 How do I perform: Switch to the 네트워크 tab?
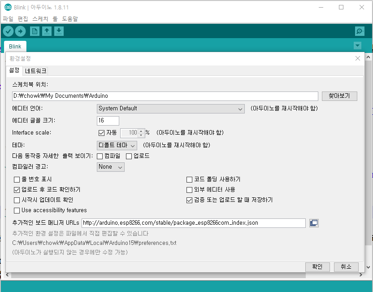pyautogui.click(x=36, y=71)
